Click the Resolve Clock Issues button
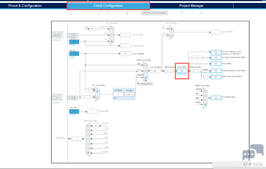The height and width of the screenshot is (169, 266). pyautogui.click(x=154, y=13)
